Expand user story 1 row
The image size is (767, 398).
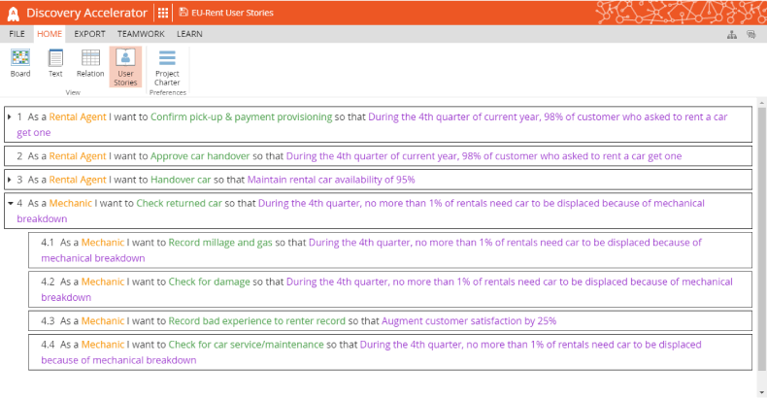pyautogui.click(x=9, y=116)
